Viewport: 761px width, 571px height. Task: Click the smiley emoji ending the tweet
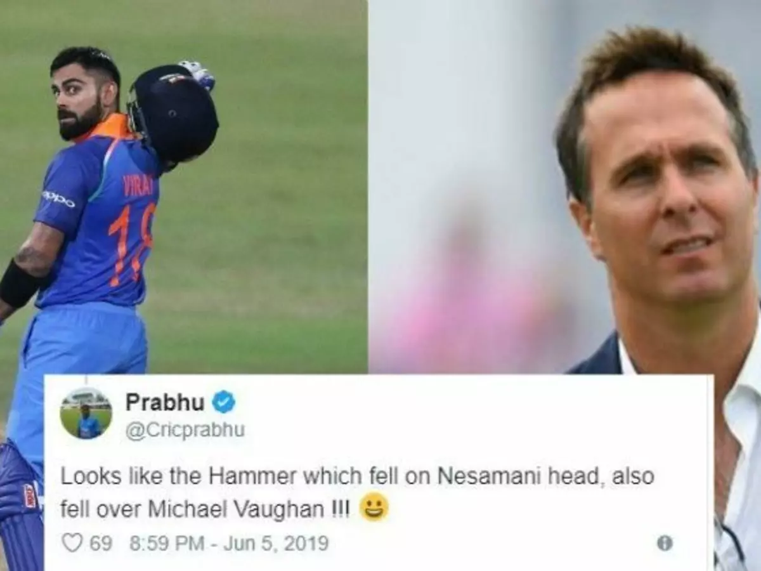(374, 508)
